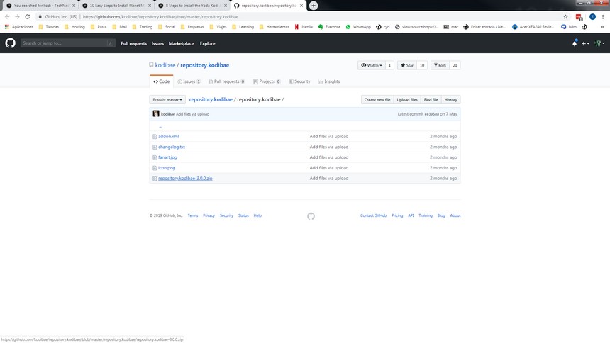610x343 pixels.
Task: Open the Trading bookmark folder
Action: pyautogui.click(x=142, y=27)
